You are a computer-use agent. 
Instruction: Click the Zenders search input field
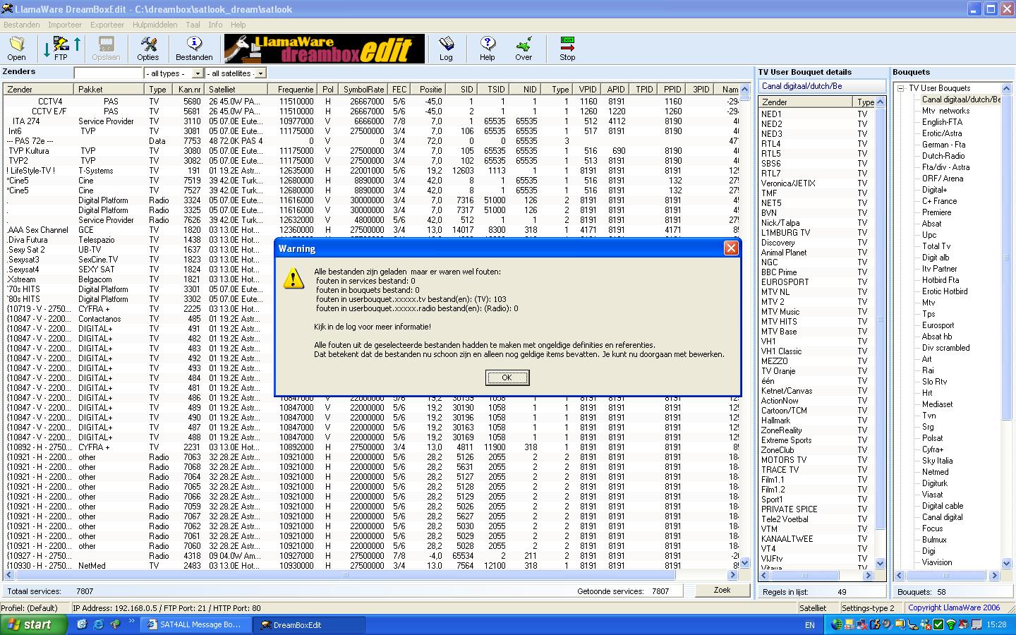tap(109, 73)
